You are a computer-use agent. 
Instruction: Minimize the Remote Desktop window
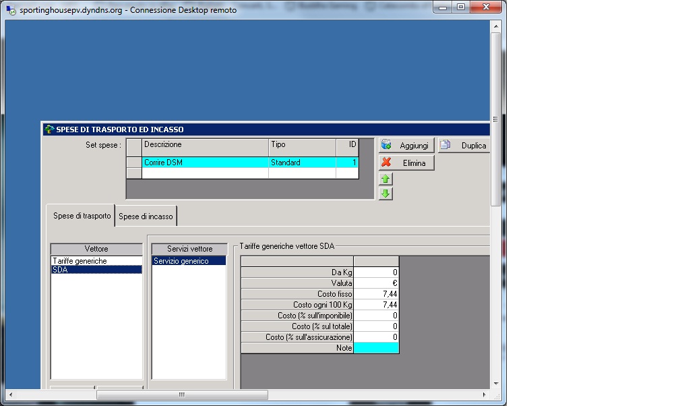[442, 7]
